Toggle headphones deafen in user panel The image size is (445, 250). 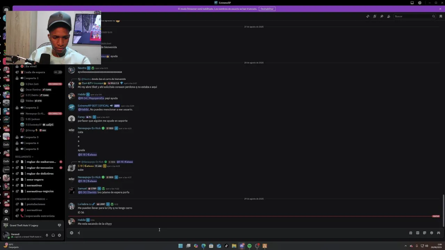click(53, 235)
